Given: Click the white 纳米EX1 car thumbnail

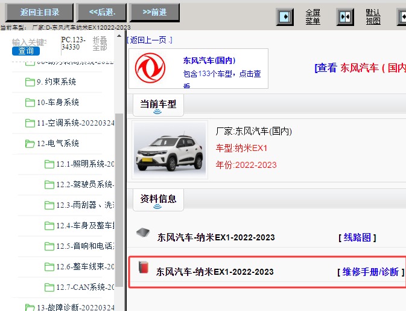Looking at the screenshot, I should point(170,150).
